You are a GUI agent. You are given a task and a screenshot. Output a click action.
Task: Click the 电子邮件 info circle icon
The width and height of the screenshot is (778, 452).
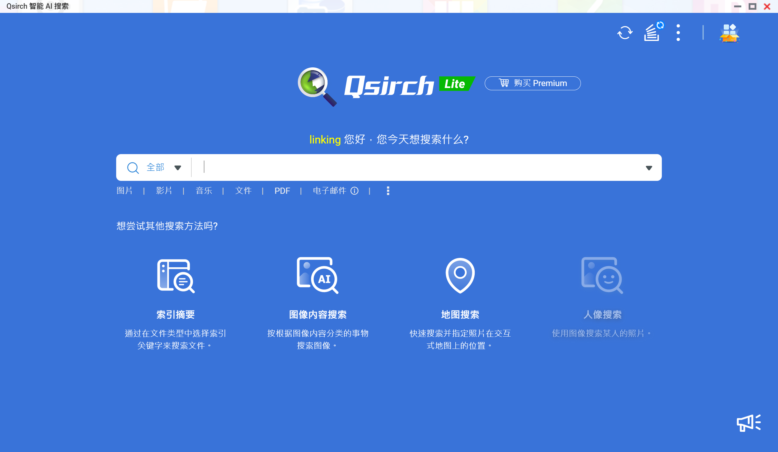point(354,191)
